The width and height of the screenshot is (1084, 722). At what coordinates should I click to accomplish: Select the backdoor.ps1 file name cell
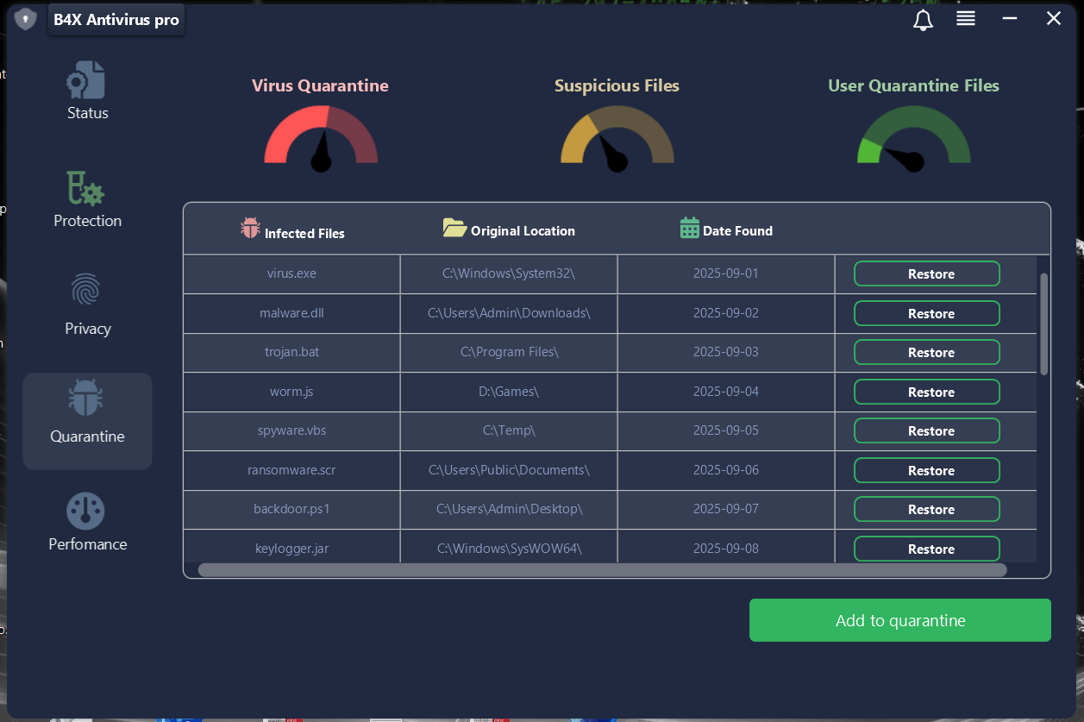click(291, 509)
